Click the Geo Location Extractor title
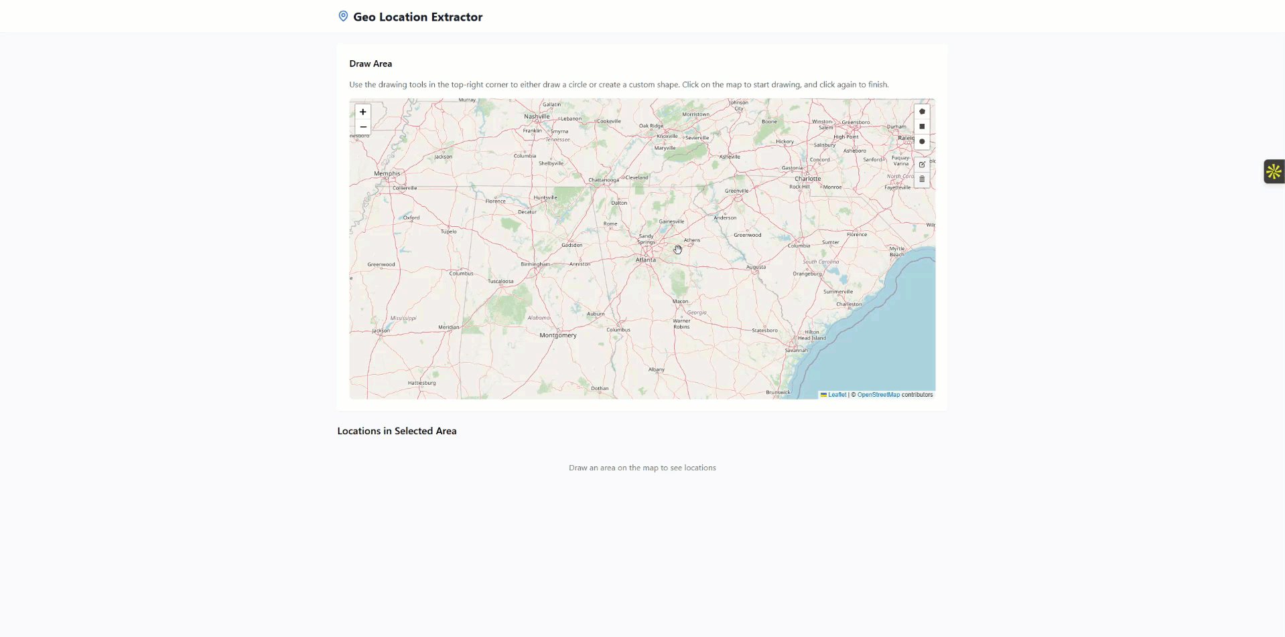Viewport: 1285px width, 637px height. [417, 17]
